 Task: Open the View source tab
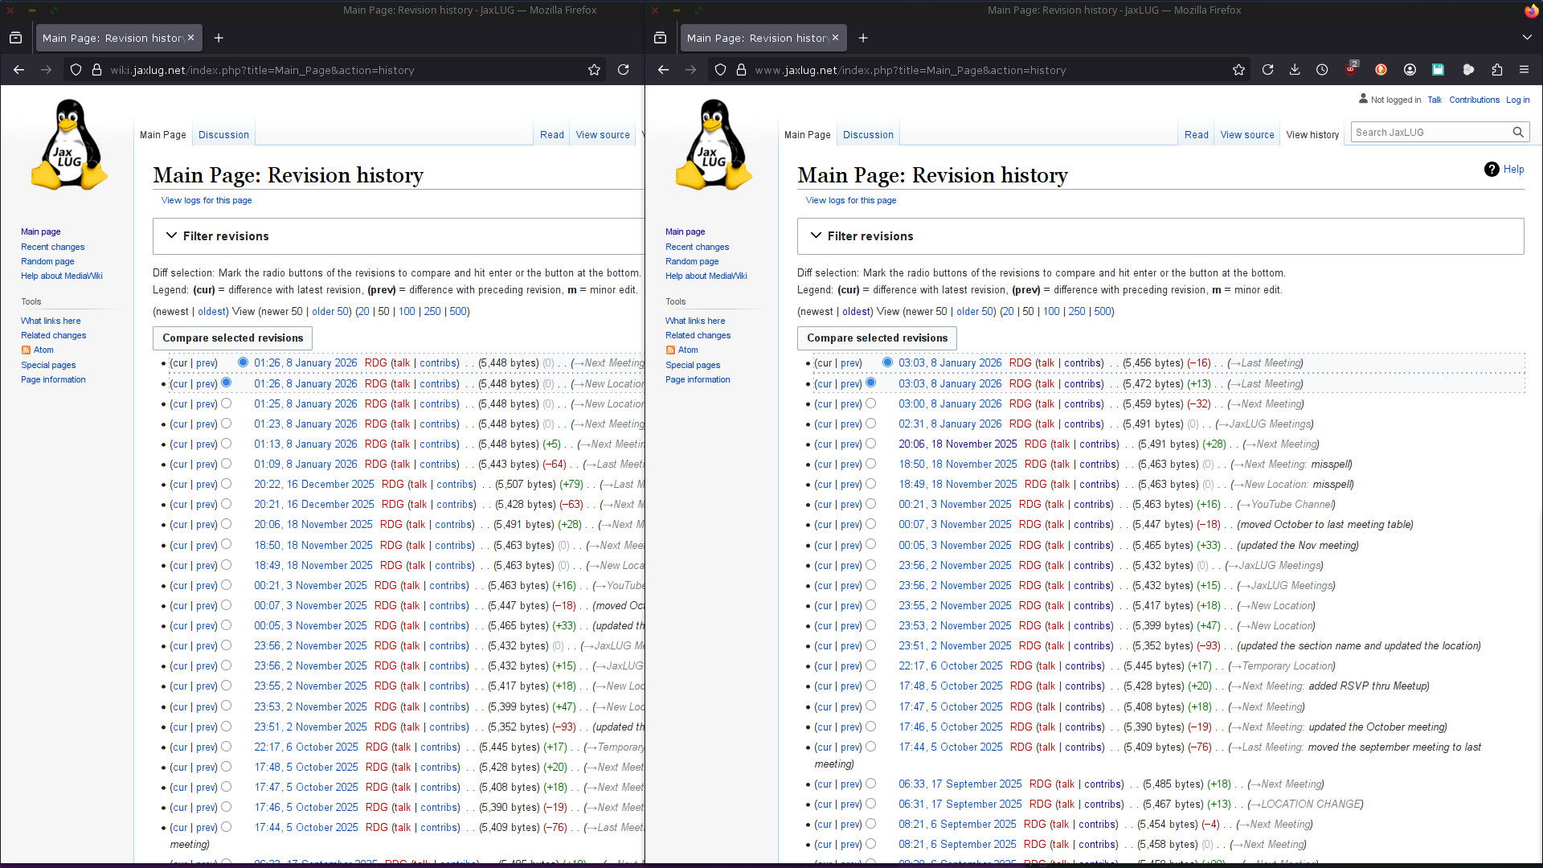coord(1246,134)
